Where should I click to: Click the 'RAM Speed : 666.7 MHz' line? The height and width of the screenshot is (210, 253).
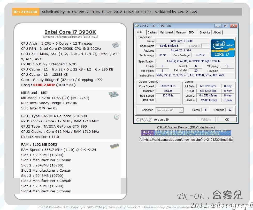pyautogui.click(x=59, y=150)
